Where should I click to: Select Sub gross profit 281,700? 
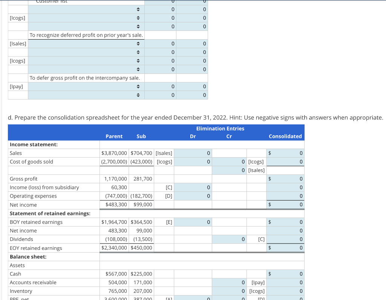click(x=143, y=179)
